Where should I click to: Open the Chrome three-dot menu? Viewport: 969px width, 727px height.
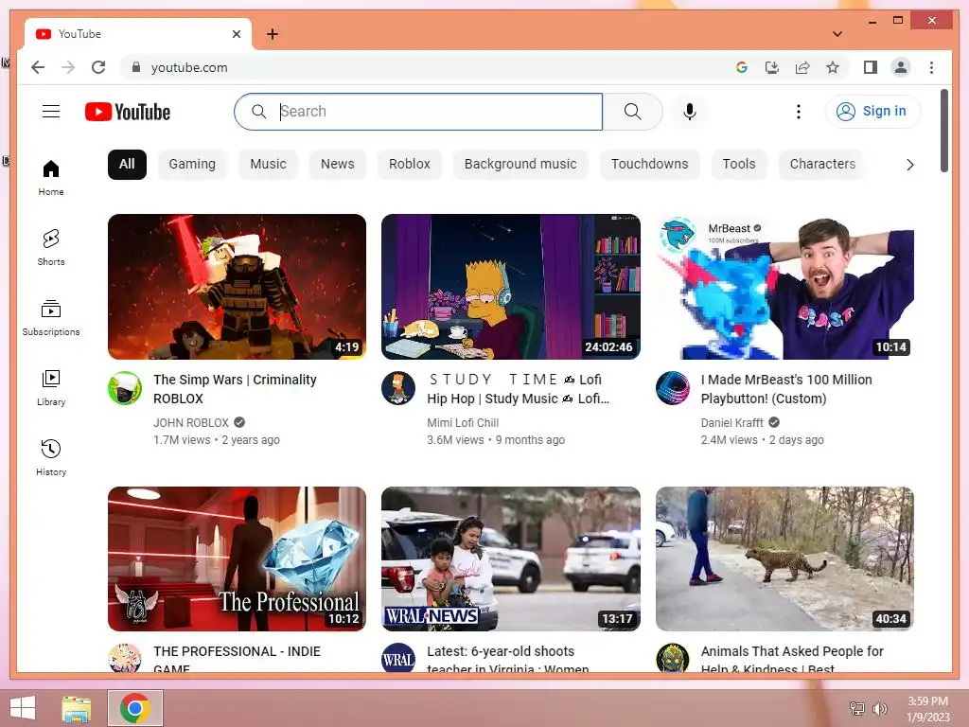(931, 67)
